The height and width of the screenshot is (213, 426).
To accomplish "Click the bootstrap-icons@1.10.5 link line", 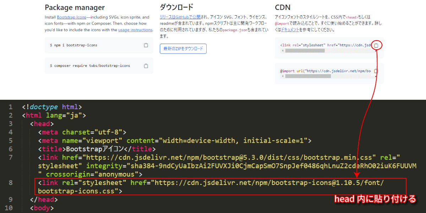I will (x=211, y=187).
